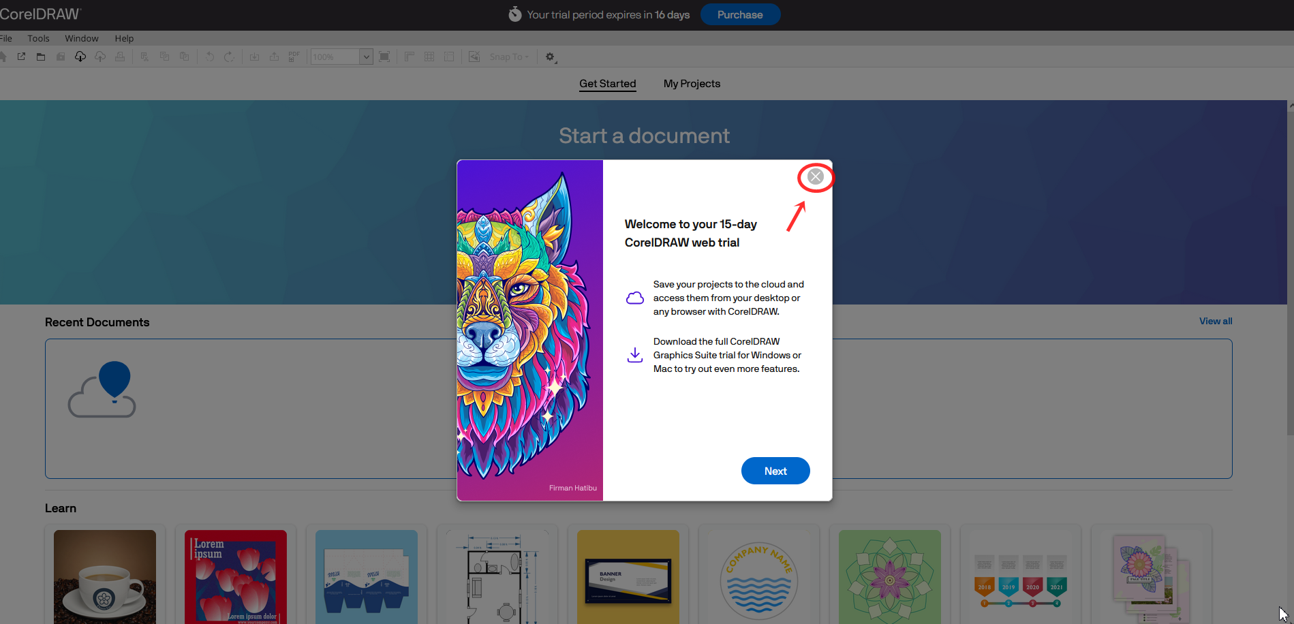Click the cloud download toolbar icon
This screenshot has height=624, width=1294.
(x=80, y=57)
